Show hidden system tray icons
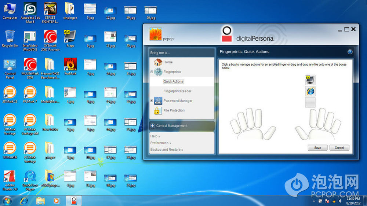367x206 pixels. 314,201
